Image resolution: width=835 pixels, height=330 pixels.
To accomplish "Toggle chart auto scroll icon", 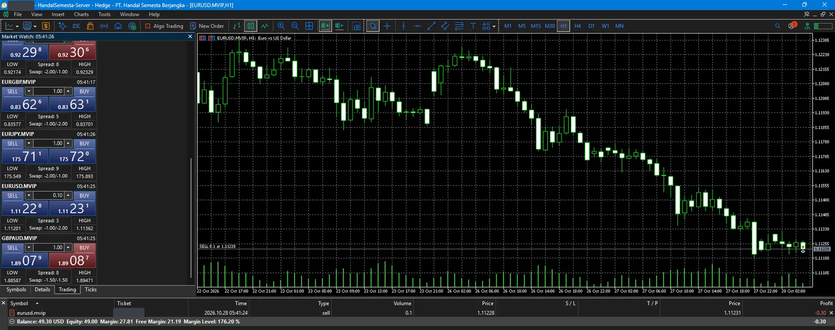I will [x=325, y=26].
